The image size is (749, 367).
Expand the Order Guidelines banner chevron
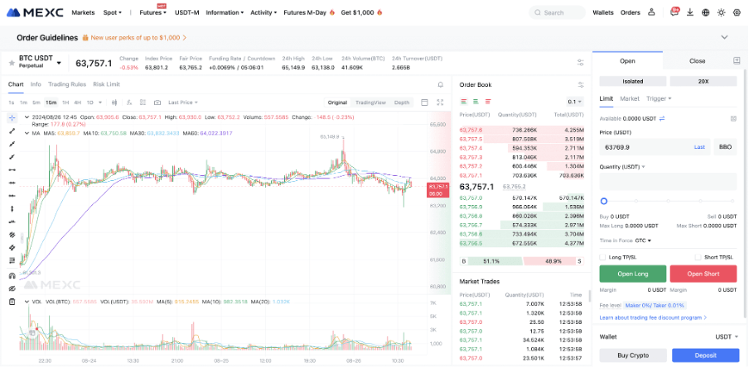725,37
